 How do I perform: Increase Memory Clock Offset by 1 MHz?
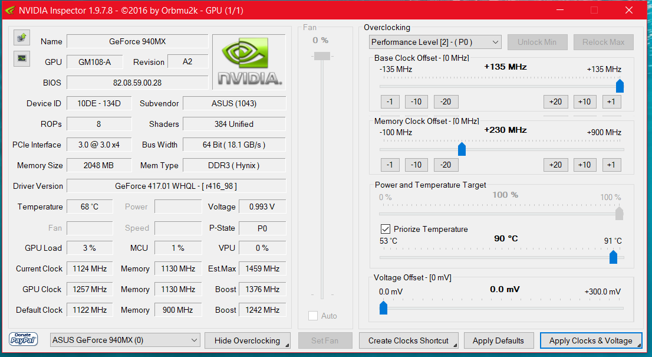coord(611,165)
